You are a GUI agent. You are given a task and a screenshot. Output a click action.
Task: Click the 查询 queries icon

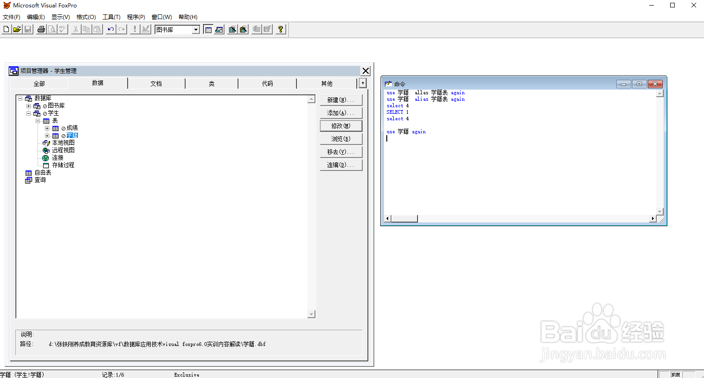(28, 180)
